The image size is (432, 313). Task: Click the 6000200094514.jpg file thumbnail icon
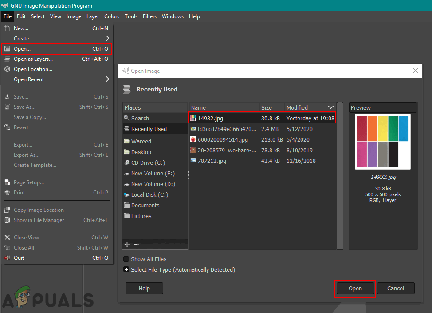pyautogui.click(x=193, y=140)
